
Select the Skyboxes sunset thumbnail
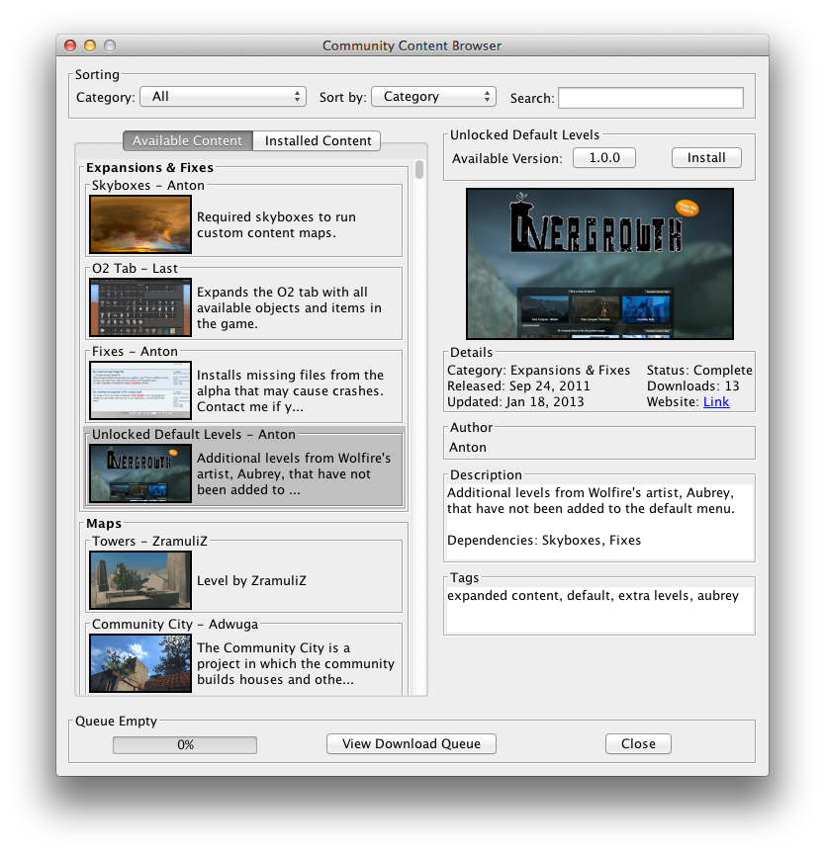click(x=140, y=224)
